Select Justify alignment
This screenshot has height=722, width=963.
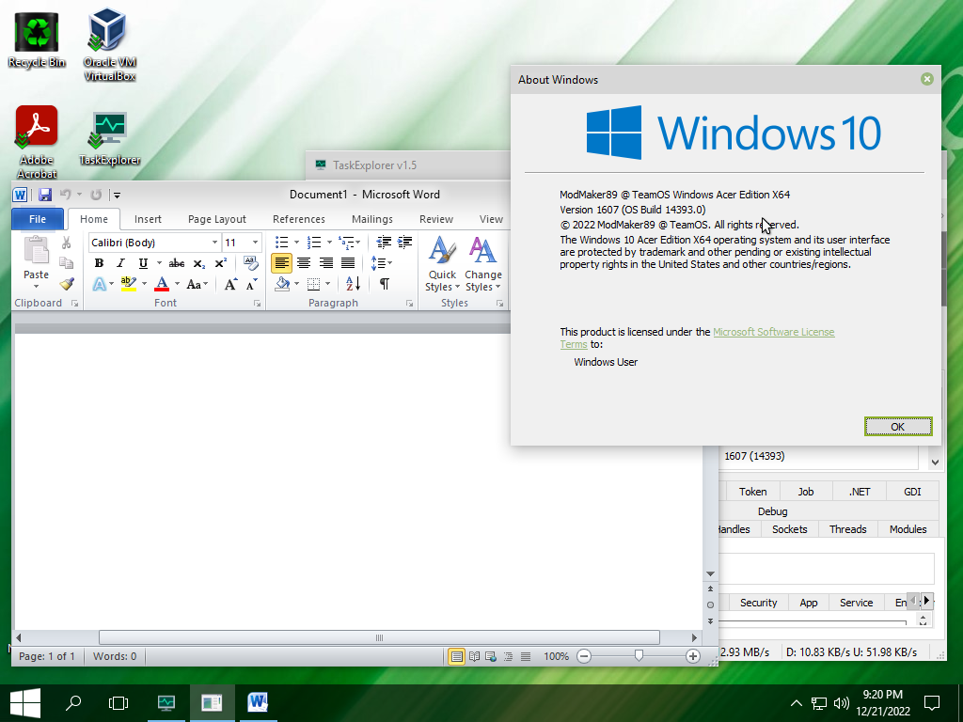(x=348, y=263)
